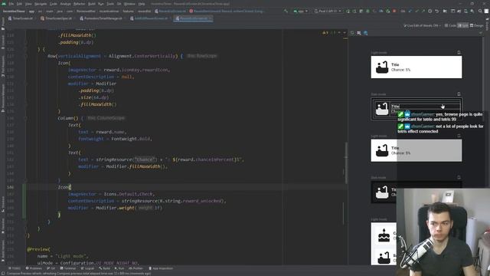The image size is (490, 276).
Task: Click 'Icons.Default.Check' in the code
Action: click(129, 194)
